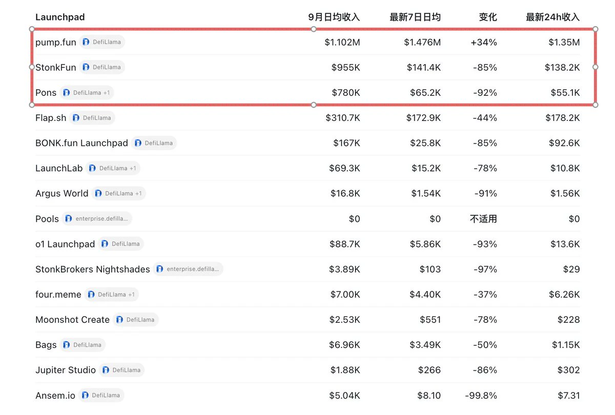Click the StonkFun launchpad name
Viewport: 615px width, 415px height.
coord(56,67)
